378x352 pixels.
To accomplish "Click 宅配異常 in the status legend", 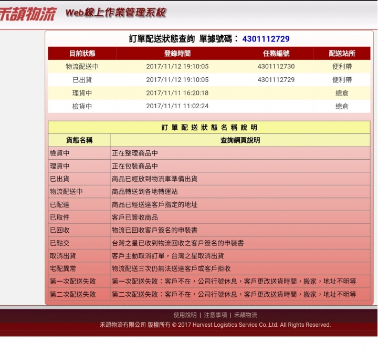I will tap(62, 268).
